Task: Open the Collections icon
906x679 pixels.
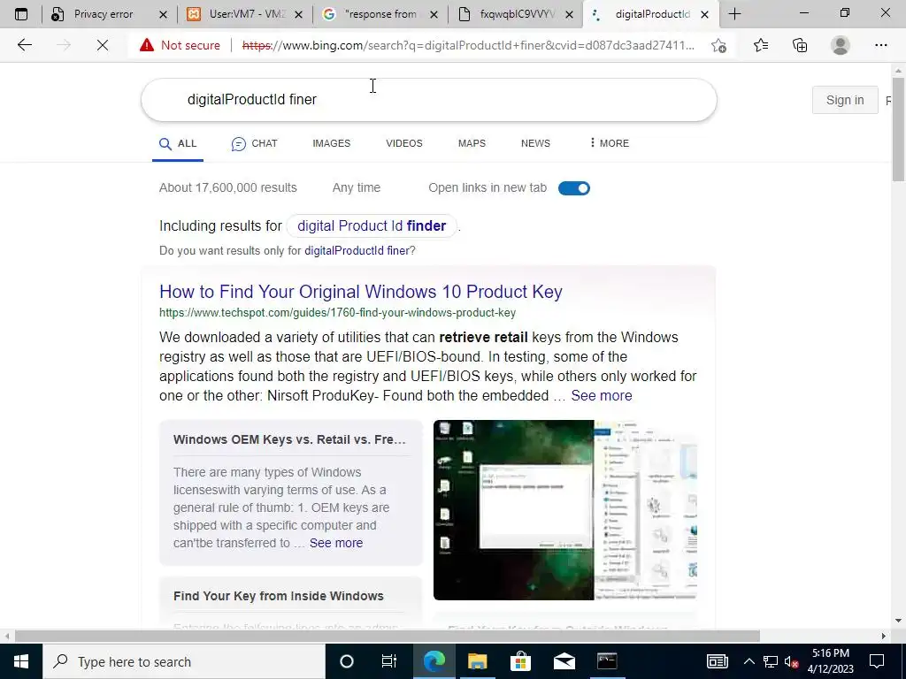Action: coord(800,45)
